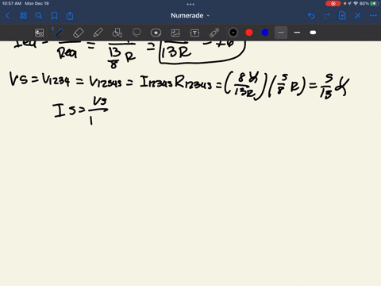Open the Elements sticker tool
This screenshot has width=381, height=286.
pos(156,33)
